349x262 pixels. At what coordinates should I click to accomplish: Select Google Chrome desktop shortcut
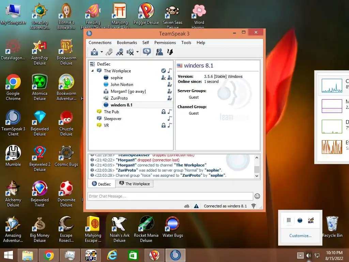pos(13,87)
